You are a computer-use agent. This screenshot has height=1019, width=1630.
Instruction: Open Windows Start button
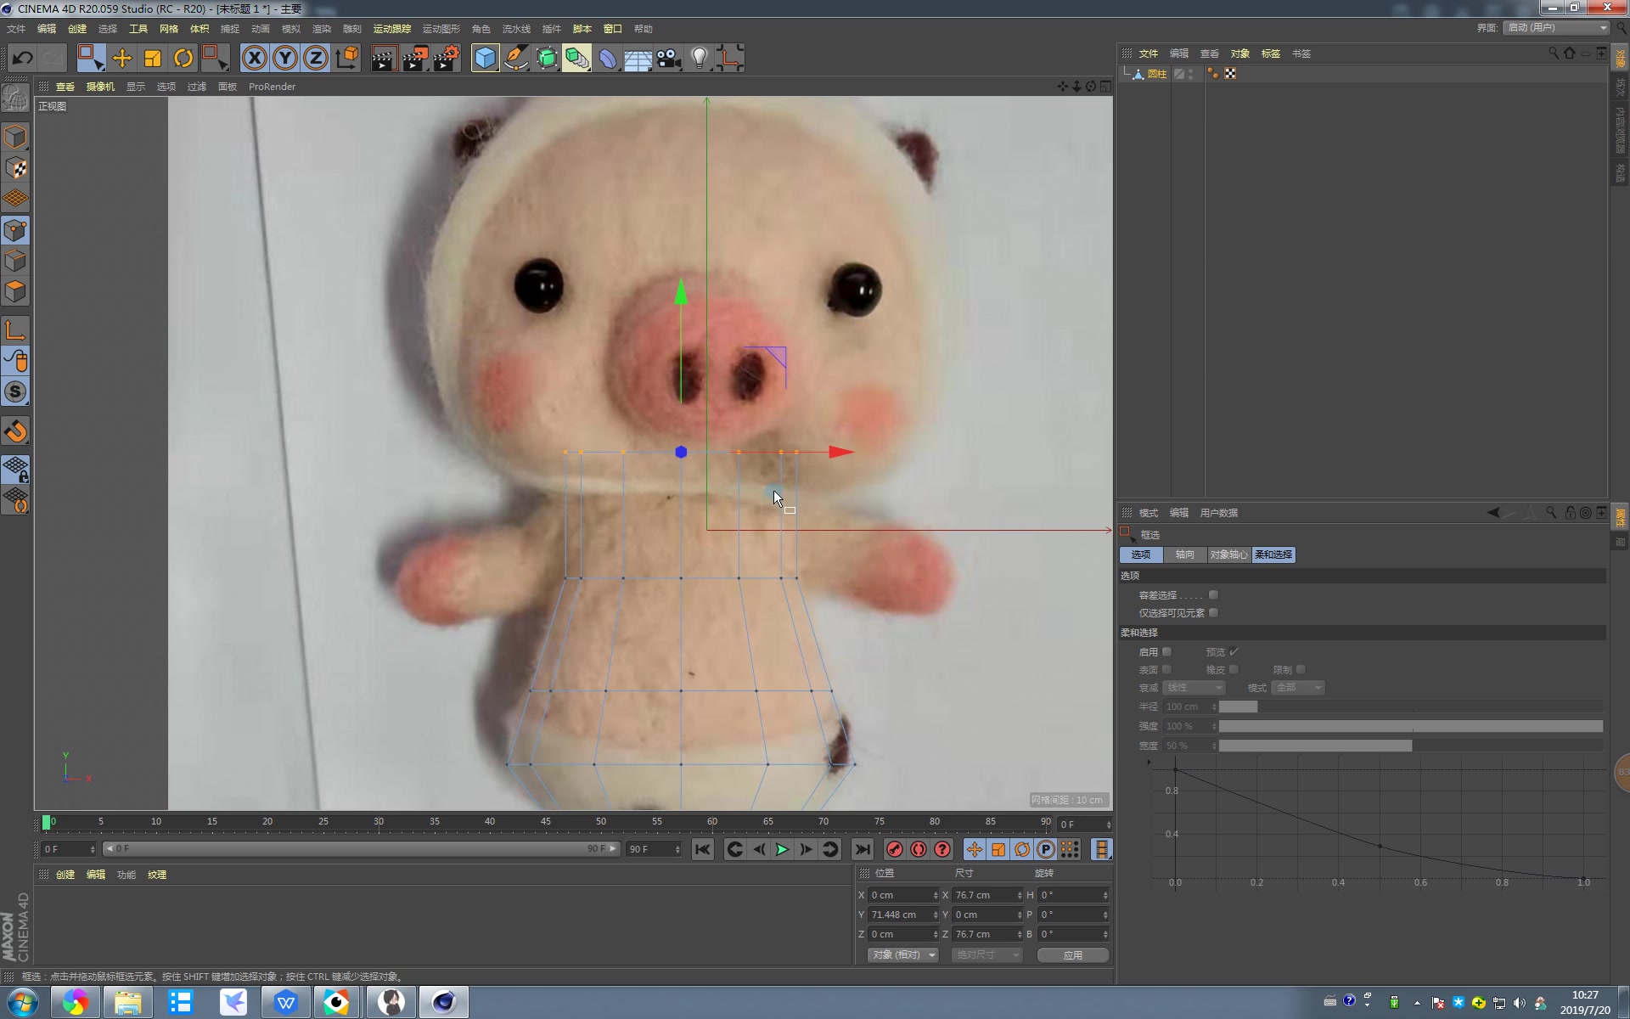click(23, 1003)
